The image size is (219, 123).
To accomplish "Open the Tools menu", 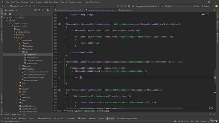I will (62, 2).
